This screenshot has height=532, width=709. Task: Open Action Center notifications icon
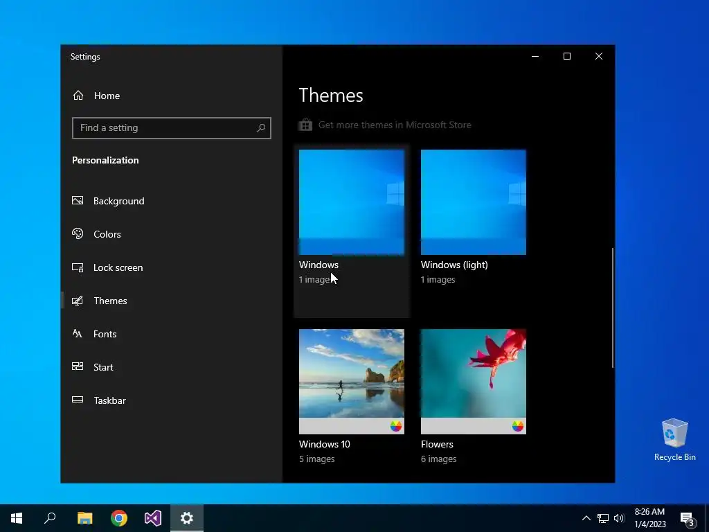688,518
